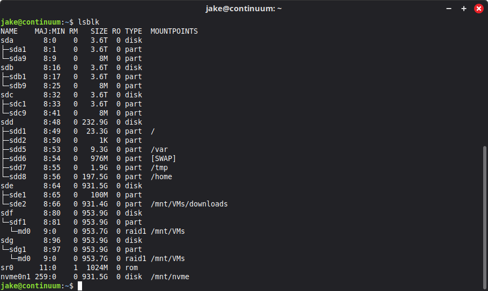Click the sr0 device name
Viewport: 488px width, 291px height.
8,267
